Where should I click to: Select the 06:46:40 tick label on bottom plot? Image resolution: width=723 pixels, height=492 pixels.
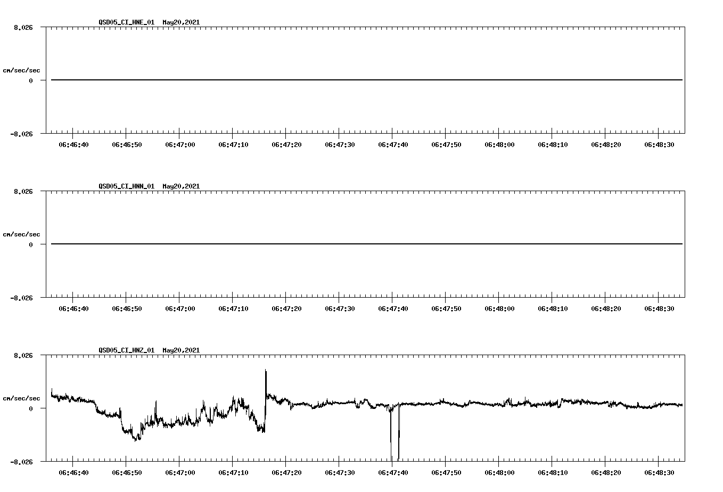tap(74, 472)
